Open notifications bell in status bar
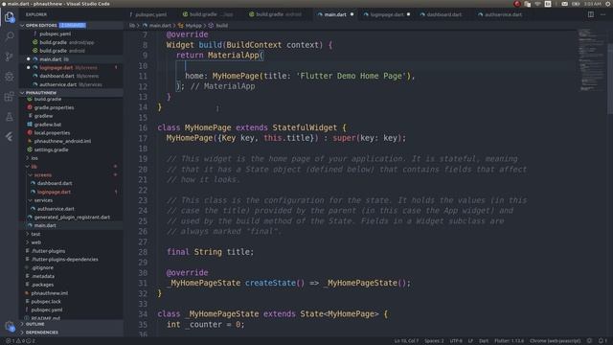 (602, 341)
